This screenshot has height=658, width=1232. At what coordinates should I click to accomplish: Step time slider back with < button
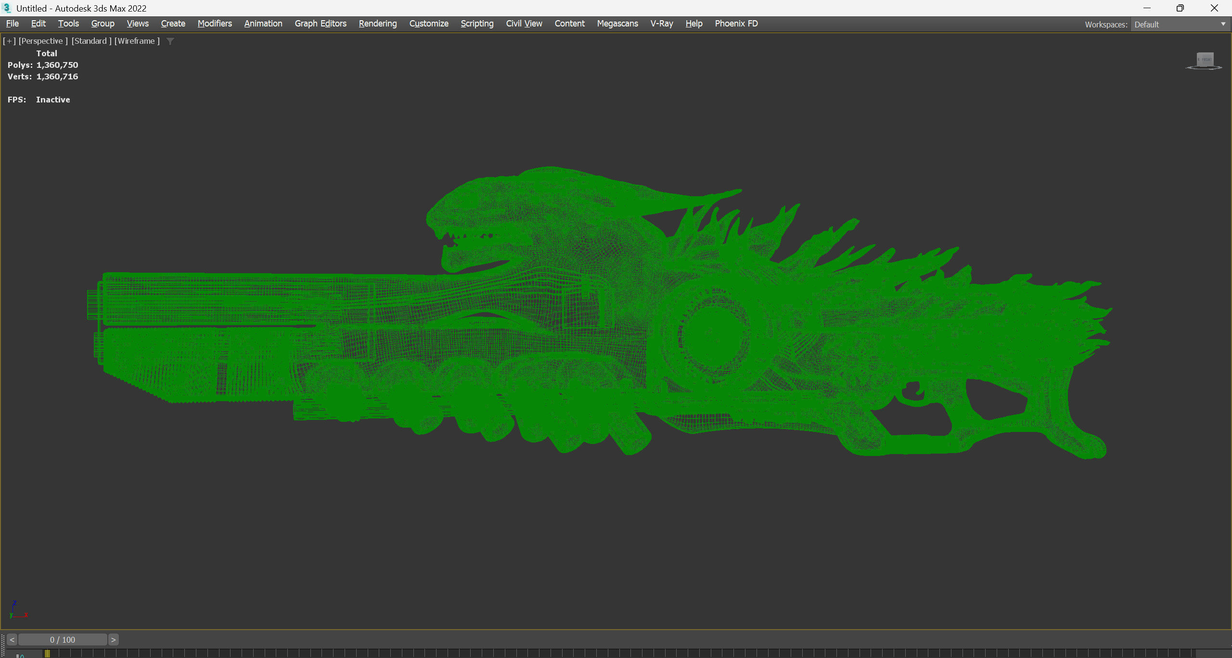12,640
